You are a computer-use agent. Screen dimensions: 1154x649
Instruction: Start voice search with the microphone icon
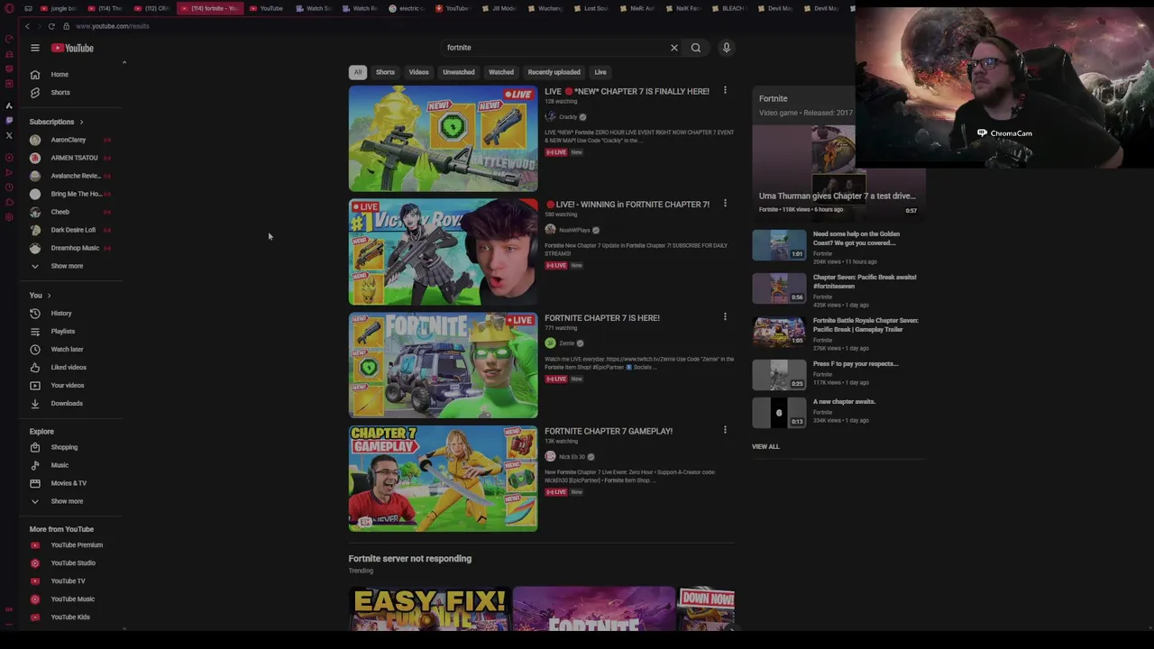tap(726, 48)
